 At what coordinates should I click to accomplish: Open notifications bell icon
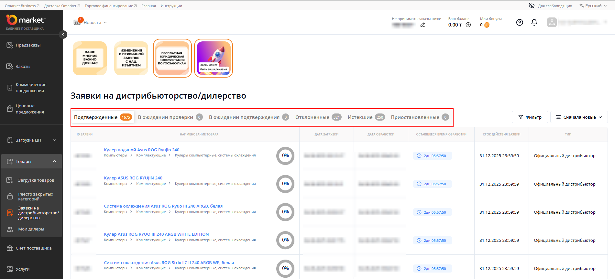[x=534, y=22]
